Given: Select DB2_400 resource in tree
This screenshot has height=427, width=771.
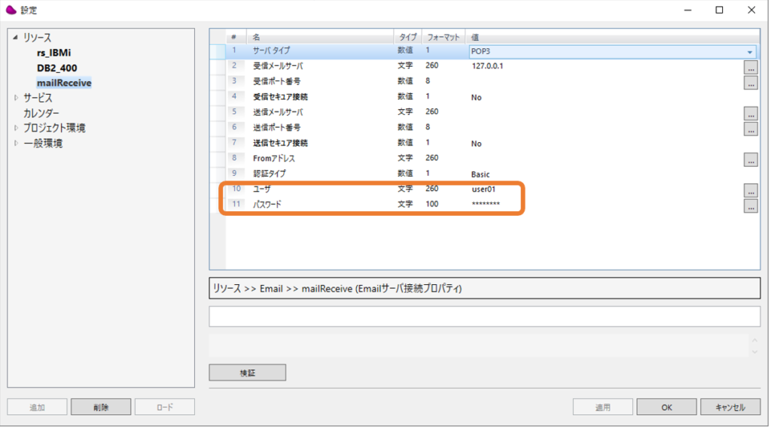Looking at the screenshot, I should click(56, 68).
